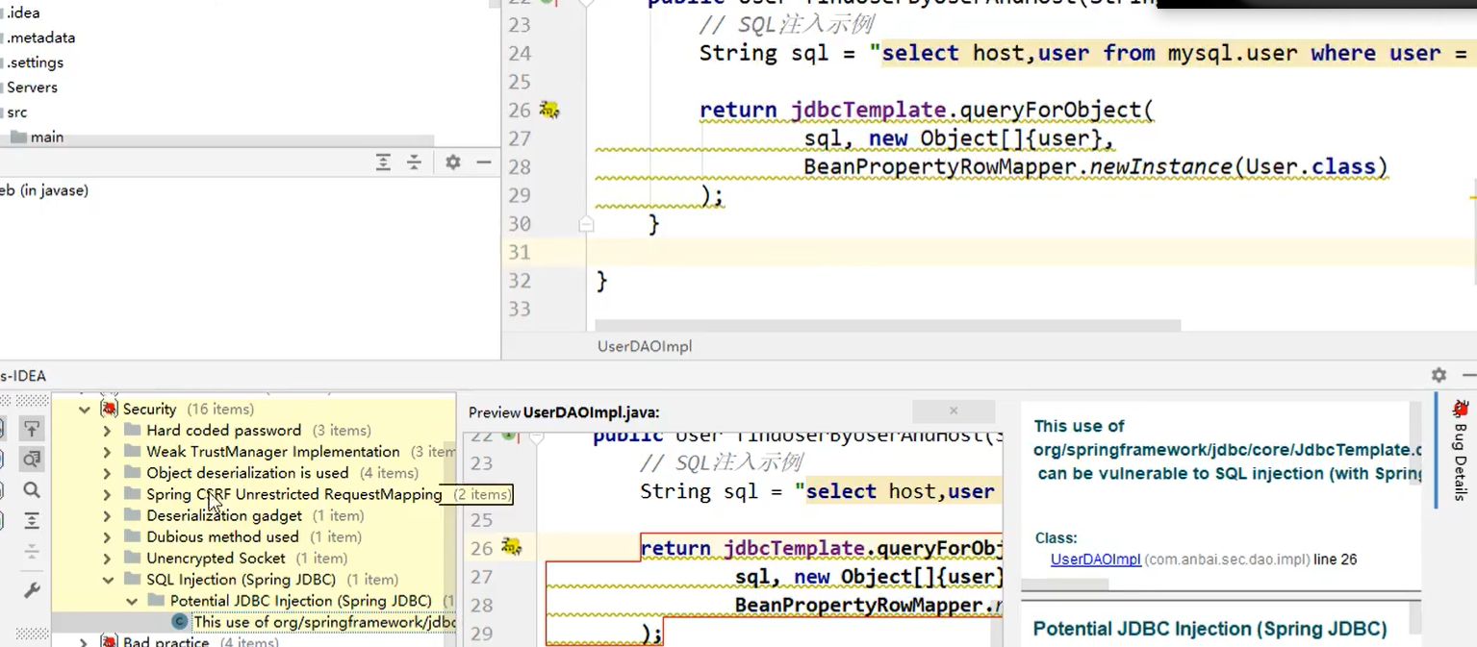Screen dimensions: 1477x647
Task: Expand Object deserialization is used group
Action: point(107,473)
